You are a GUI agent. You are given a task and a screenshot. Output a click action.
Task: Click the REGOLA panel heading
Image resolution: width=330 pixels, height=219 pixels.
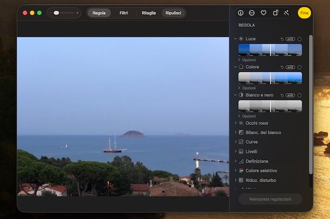click(x=247, y=25)
